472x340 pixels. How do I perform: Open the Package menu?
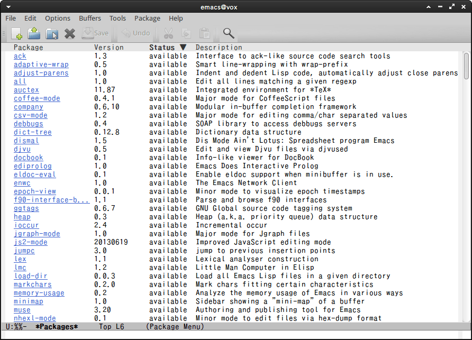coord(147,18)
